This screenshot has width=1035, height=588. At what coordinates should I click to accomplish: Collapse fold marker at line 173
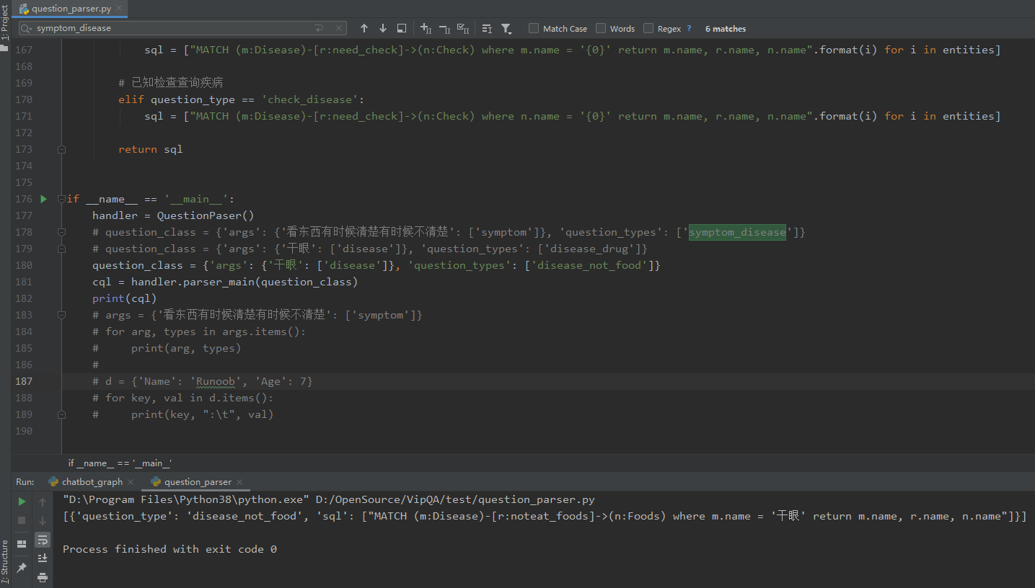(61, 149)
